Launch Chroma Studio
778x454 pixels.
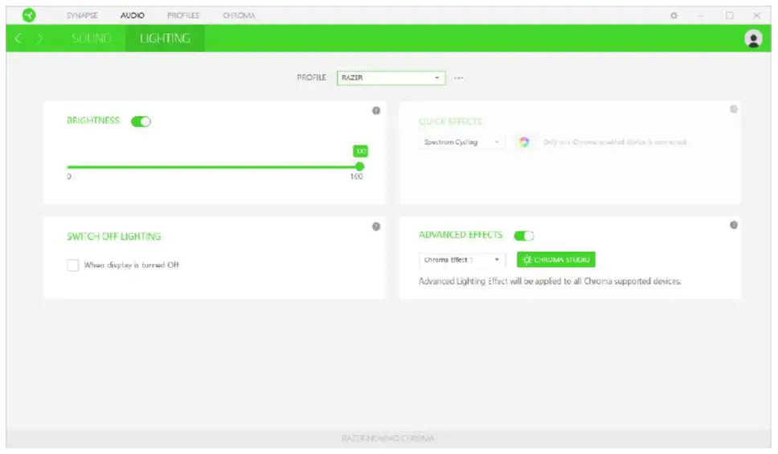tap(555, 260)
